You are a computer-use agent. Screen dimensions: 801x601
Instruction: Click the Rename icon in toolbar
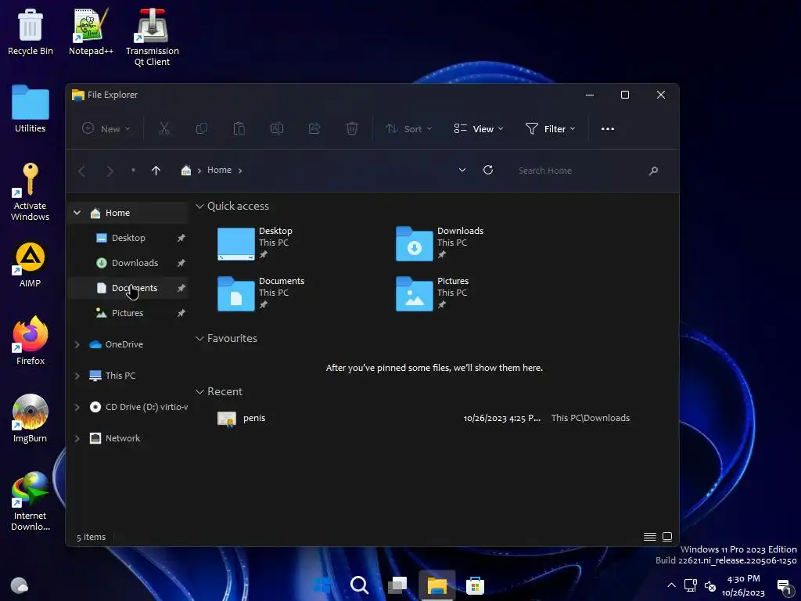[277, 129]
